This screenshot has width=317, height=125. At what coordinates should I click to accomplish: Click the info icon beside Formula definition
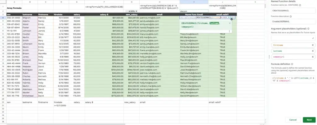(292, 64)
